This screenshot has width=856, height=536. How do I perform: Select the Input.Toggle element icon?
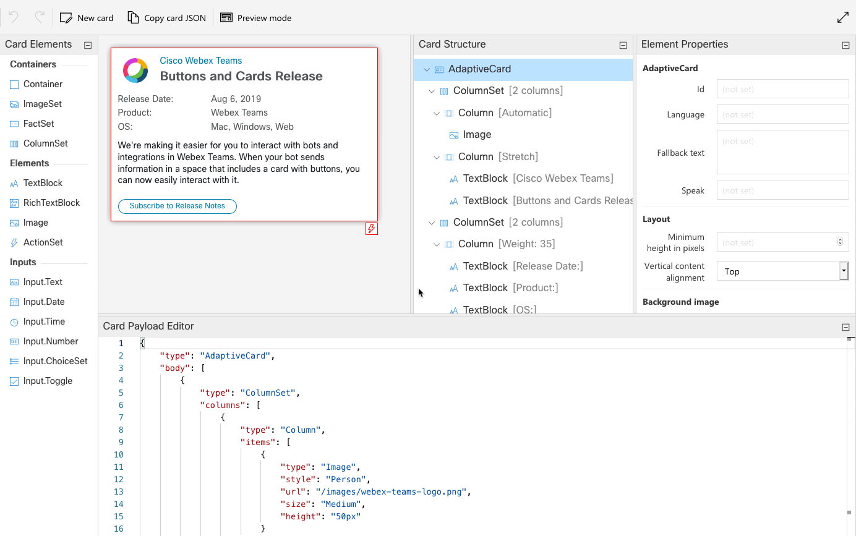[x=14, y=381]
